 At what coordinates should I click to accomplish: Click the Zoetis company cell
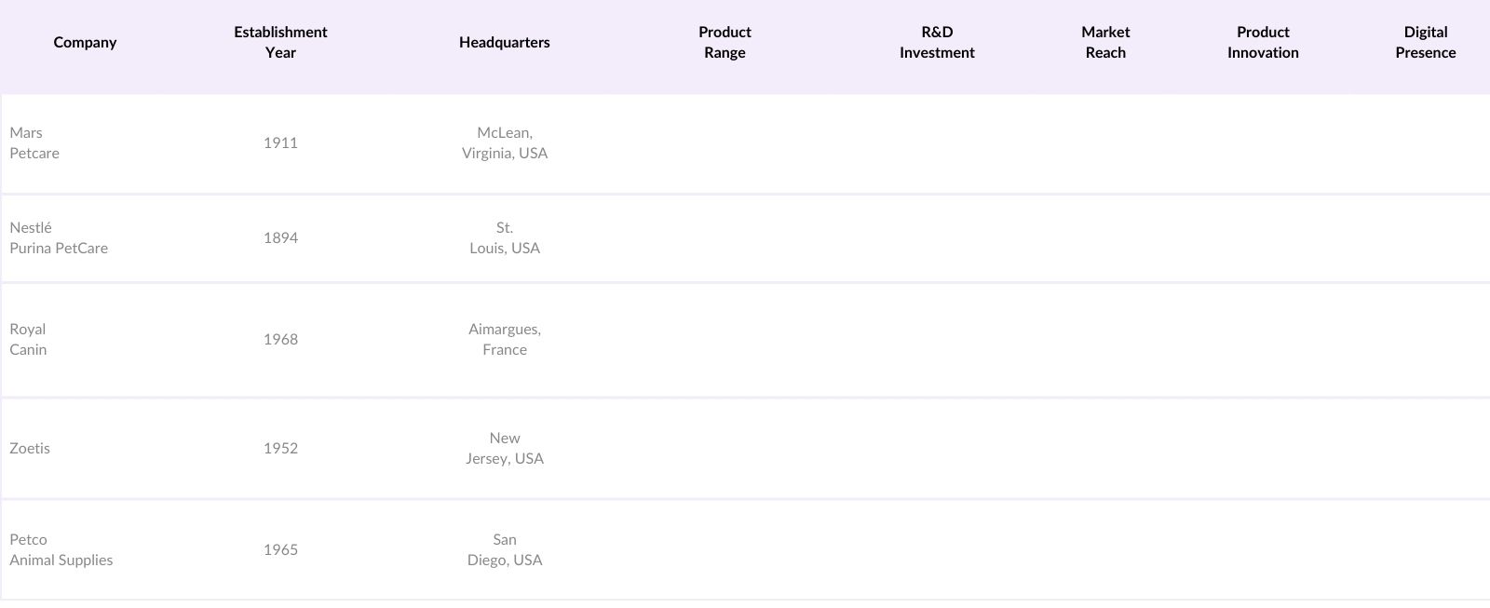click(x=30, y=448)
